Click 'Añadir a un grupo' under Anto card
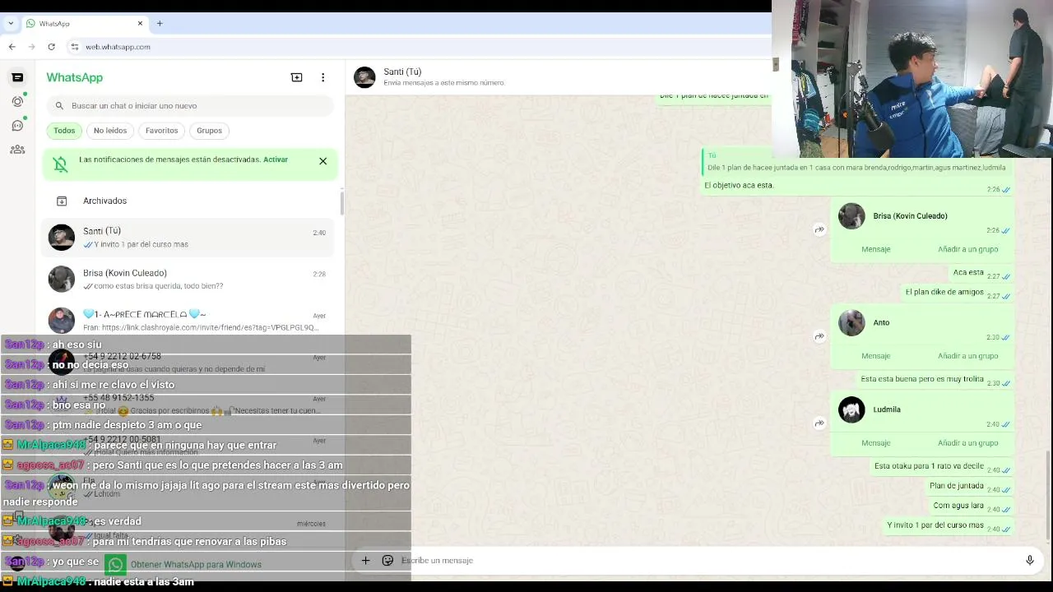The width and height of the screenshot is (1053, 592). pyautogui.click(x=968, y=356)
